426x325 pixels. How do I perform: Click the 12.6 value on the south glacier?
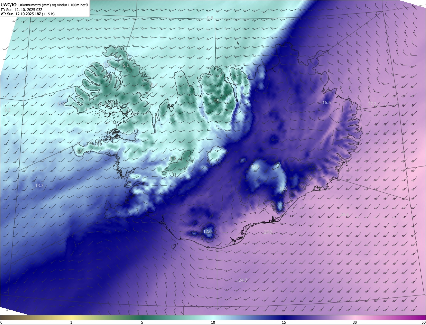[x=207, y=231]
